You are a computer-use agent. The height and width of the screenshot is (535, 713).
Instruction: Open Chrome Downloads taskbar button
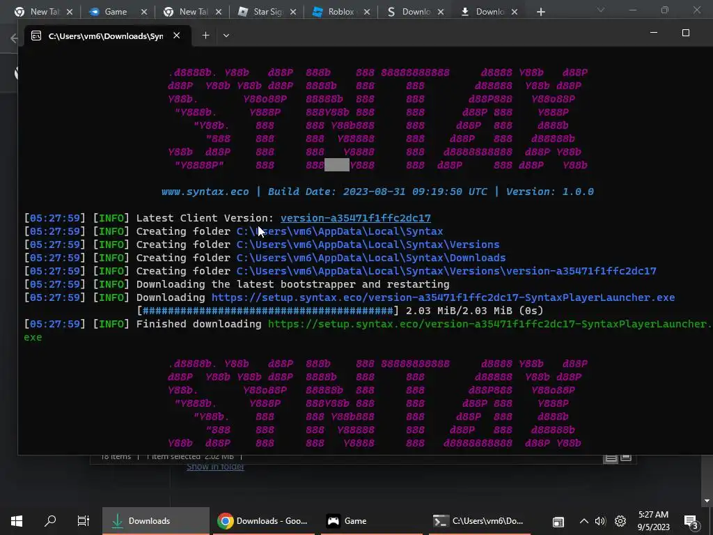tap(264, 521)
